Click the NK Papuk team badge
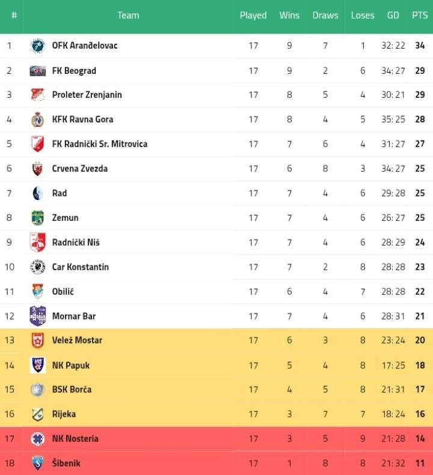The width and height of the screenshot is (433, 475). (38, 365)
